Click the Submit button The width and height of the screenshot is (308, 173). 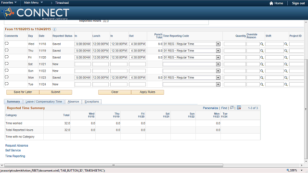(x=56, y=92)
